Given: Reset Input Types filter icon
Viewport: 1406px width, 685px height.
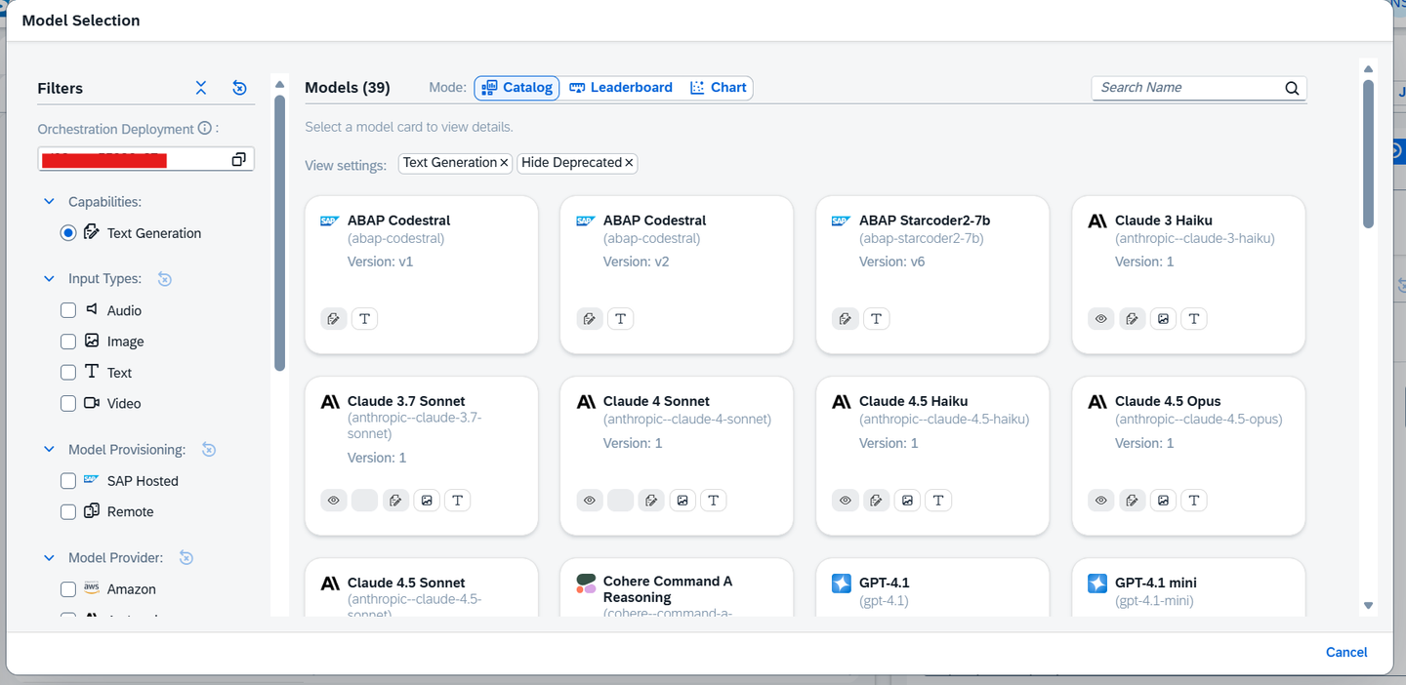Looking at the screenshot, I should click(x=164, y=279).
